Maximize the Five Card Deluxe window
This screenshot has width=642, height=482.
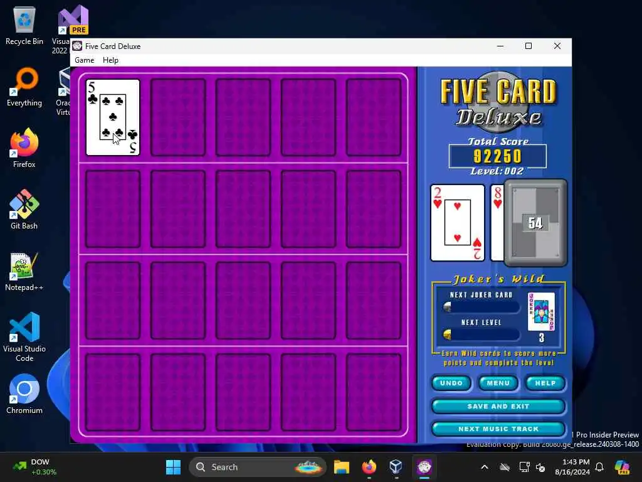[x=529, y=46]
